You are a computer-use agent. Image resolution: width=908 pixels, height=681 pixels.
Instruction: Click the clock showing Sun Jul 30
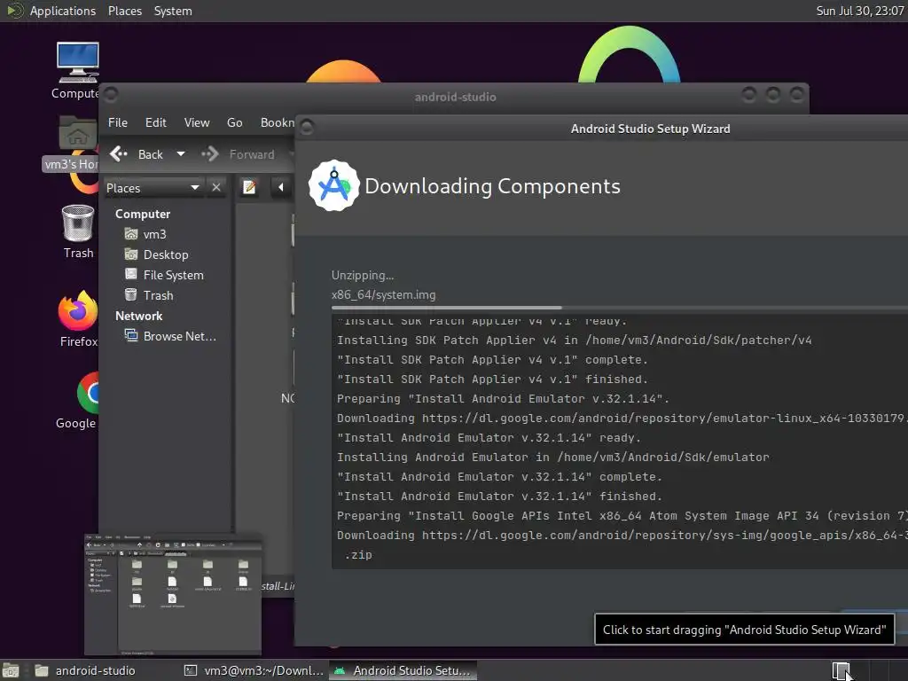860,11
